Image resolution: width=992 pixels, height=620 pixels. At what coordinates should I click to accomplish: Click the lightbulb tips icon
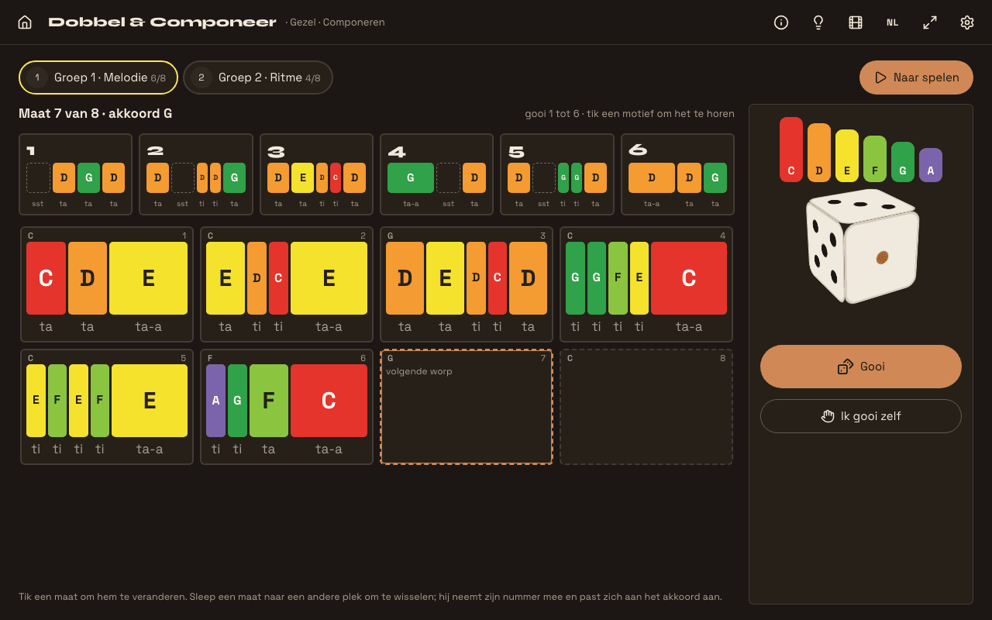[818, 22]
